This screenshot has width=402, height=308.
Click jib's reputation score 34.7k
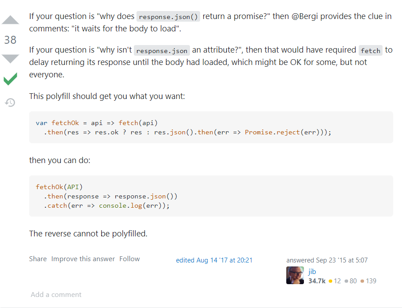pos(317,281)
